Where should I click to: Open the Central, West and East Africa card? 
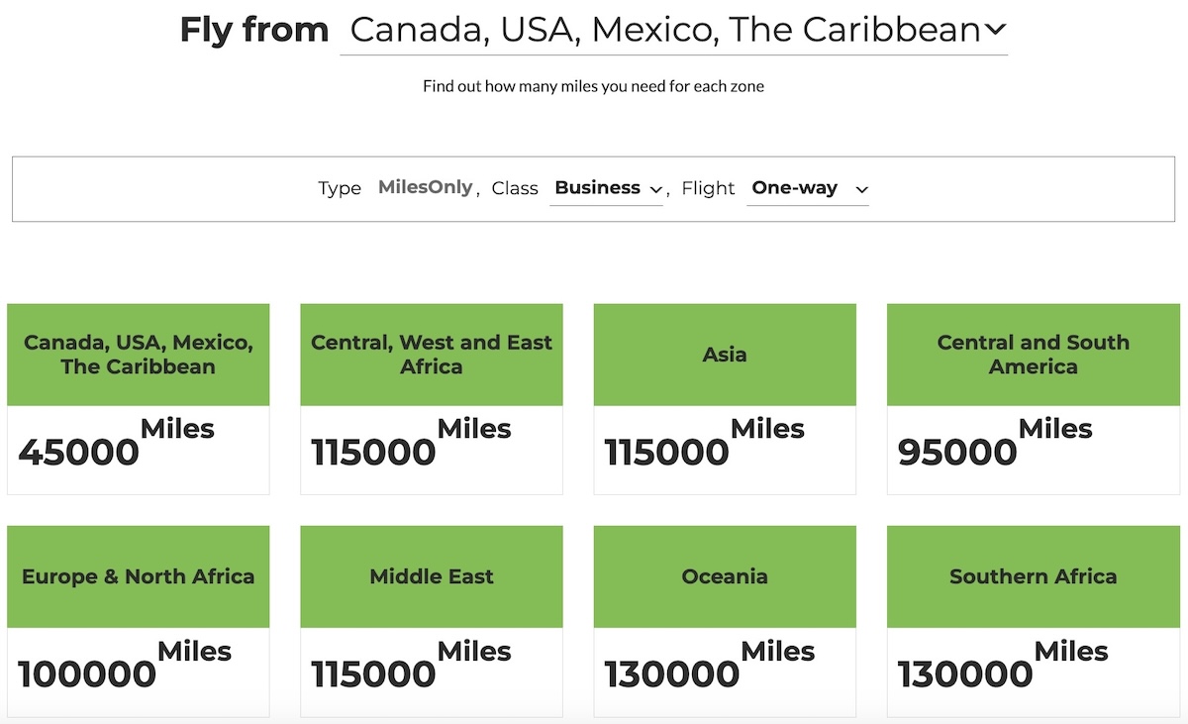(x=432, y=399)
